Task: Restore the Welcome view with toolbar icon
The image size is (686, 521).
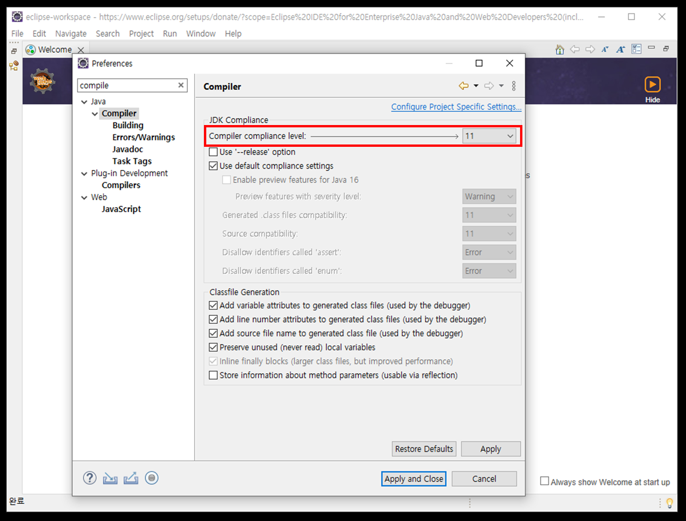Action: pyautogui.click(x=666, y=48)
